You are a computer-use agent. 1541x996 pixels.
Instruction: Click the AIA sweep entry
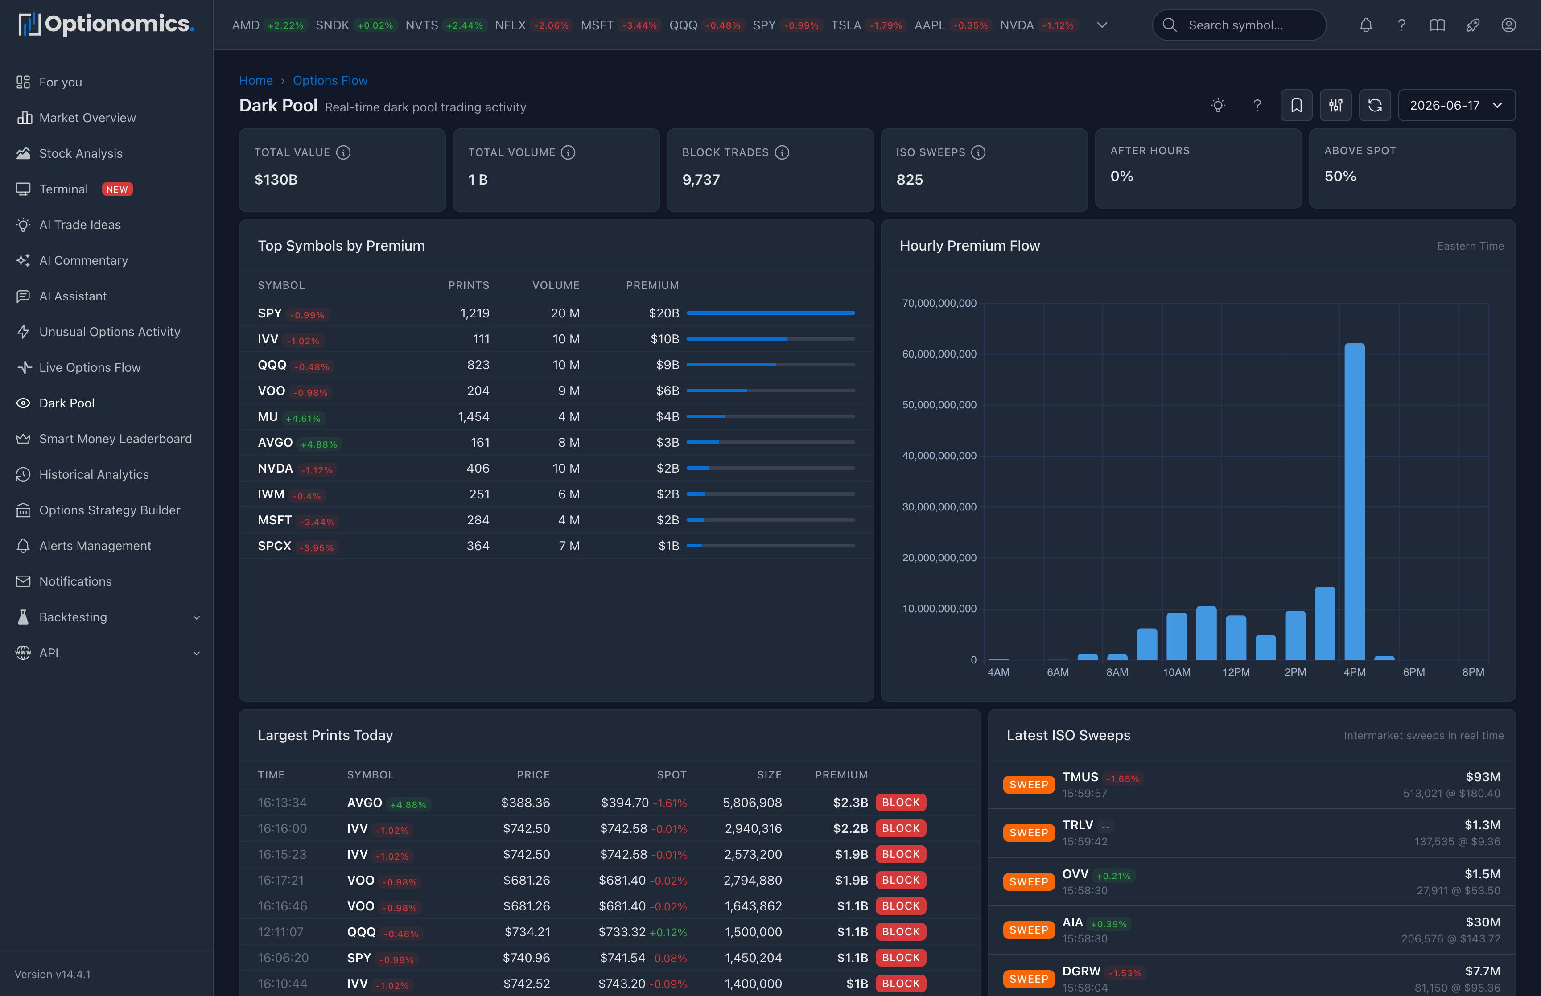tap(1251, 930)
